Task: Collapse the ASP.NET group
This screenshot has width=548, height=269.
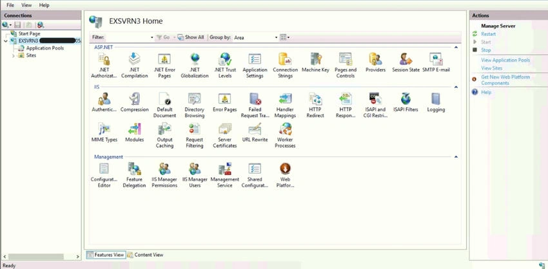Action: point(456,47)
